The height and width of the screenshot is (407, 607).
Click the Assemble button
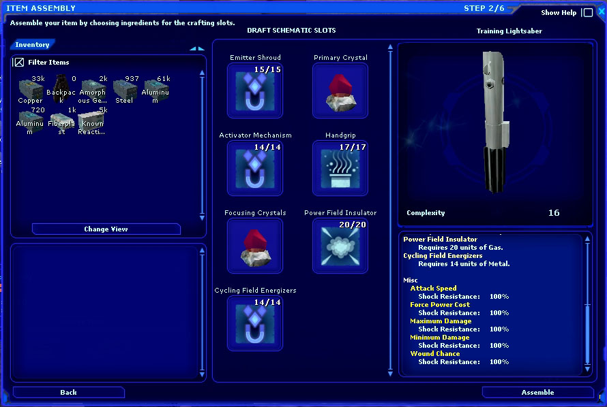click(537, 393)
